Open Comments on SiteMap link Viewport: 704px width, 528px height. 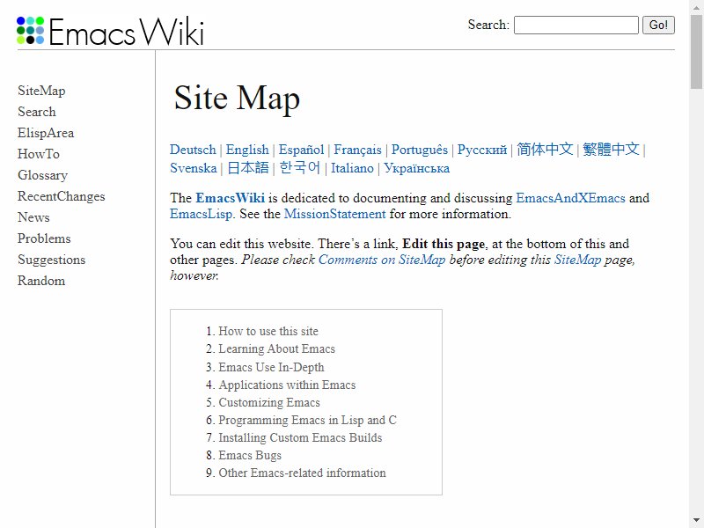click(382, 260)
